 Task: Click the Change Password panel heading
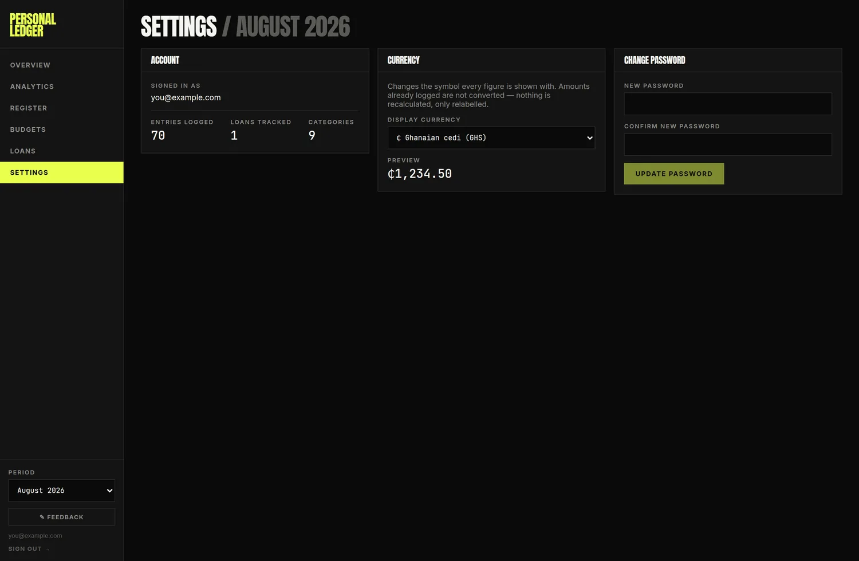tap(655, 60)
